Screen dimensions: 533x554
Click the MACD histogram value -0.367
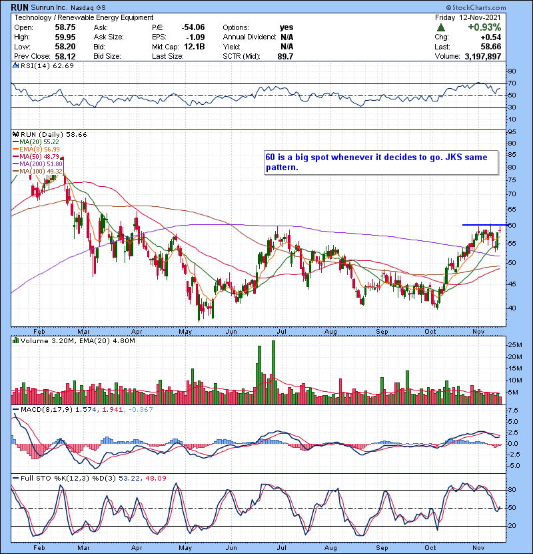141,410
